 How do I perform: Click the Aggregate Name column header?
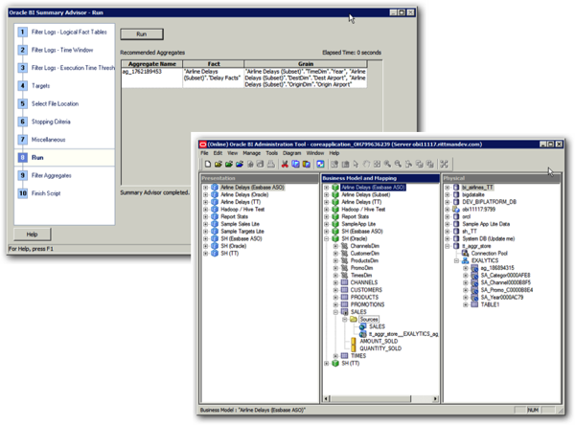[x=152, y=64]
